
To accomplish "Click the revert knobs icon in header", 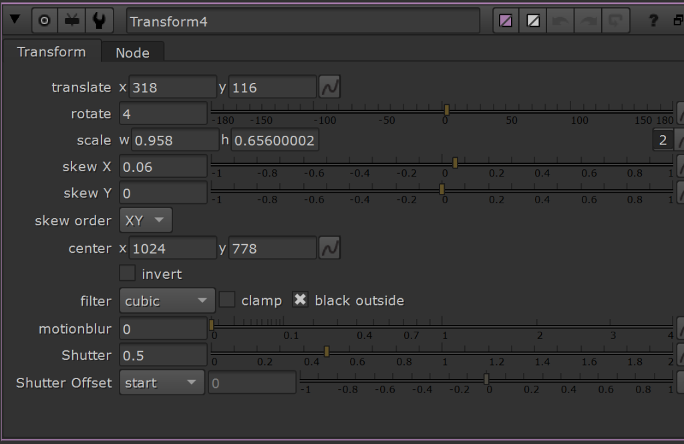I will [615, 21].
